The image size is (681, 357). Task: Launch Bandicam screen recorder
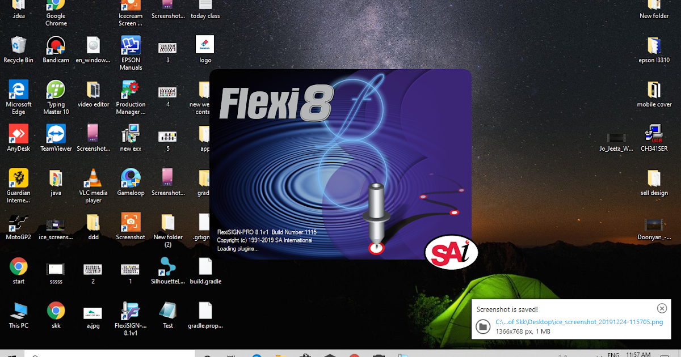pos(56,46)
